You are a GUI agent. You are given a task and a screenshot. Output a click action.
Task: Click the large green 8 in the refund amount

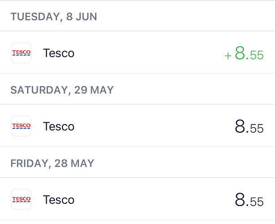coord(240,53)
